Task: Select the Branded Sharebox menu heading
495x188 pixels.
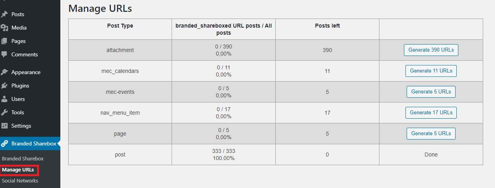Action: click(x=34, y=143)
